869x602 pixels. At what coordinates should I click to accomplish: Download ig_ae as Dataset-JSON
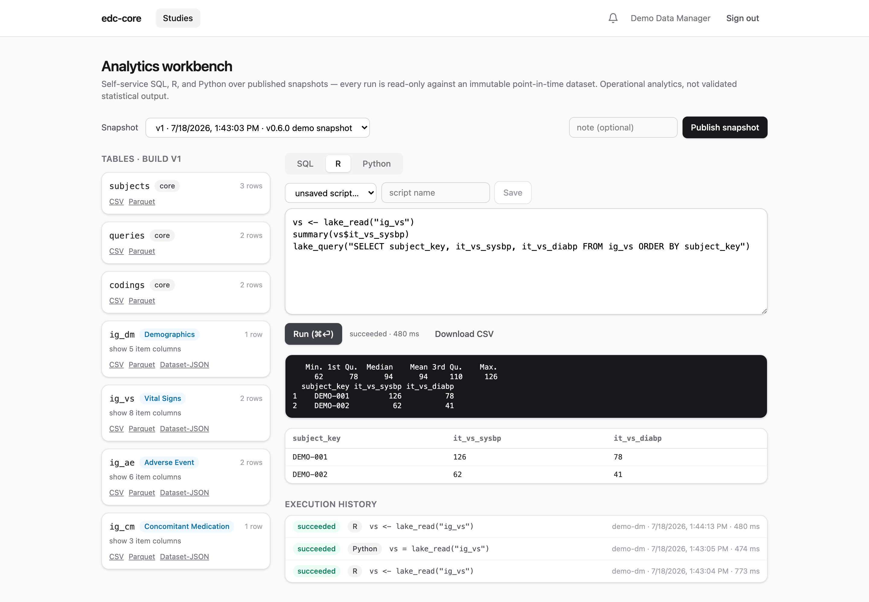pos(184,493)
